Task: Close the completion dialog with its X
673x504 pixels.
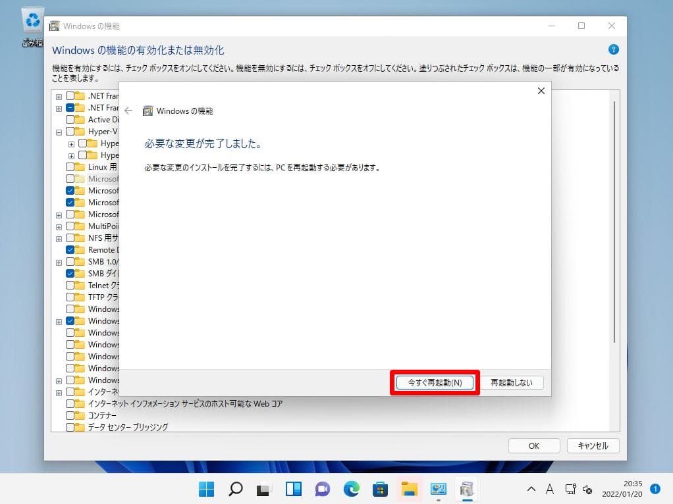Action: coord(541,91)
